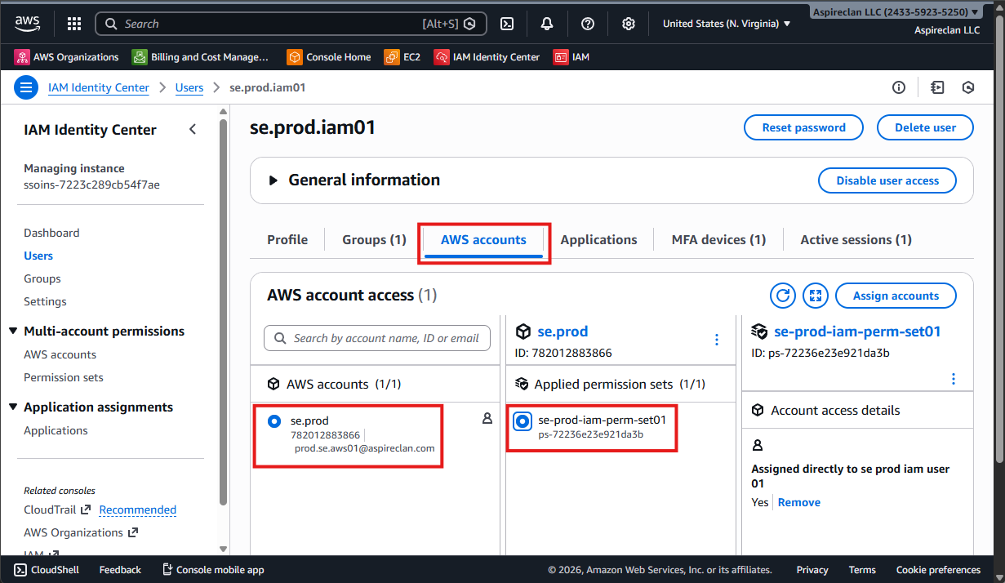Click the side panel toggle icon

[x=937, y=87]
